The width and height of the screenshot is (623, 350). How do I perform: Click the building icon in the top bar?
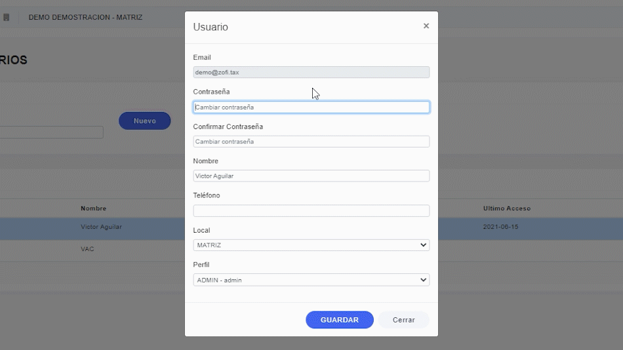(x=7, y=17)
